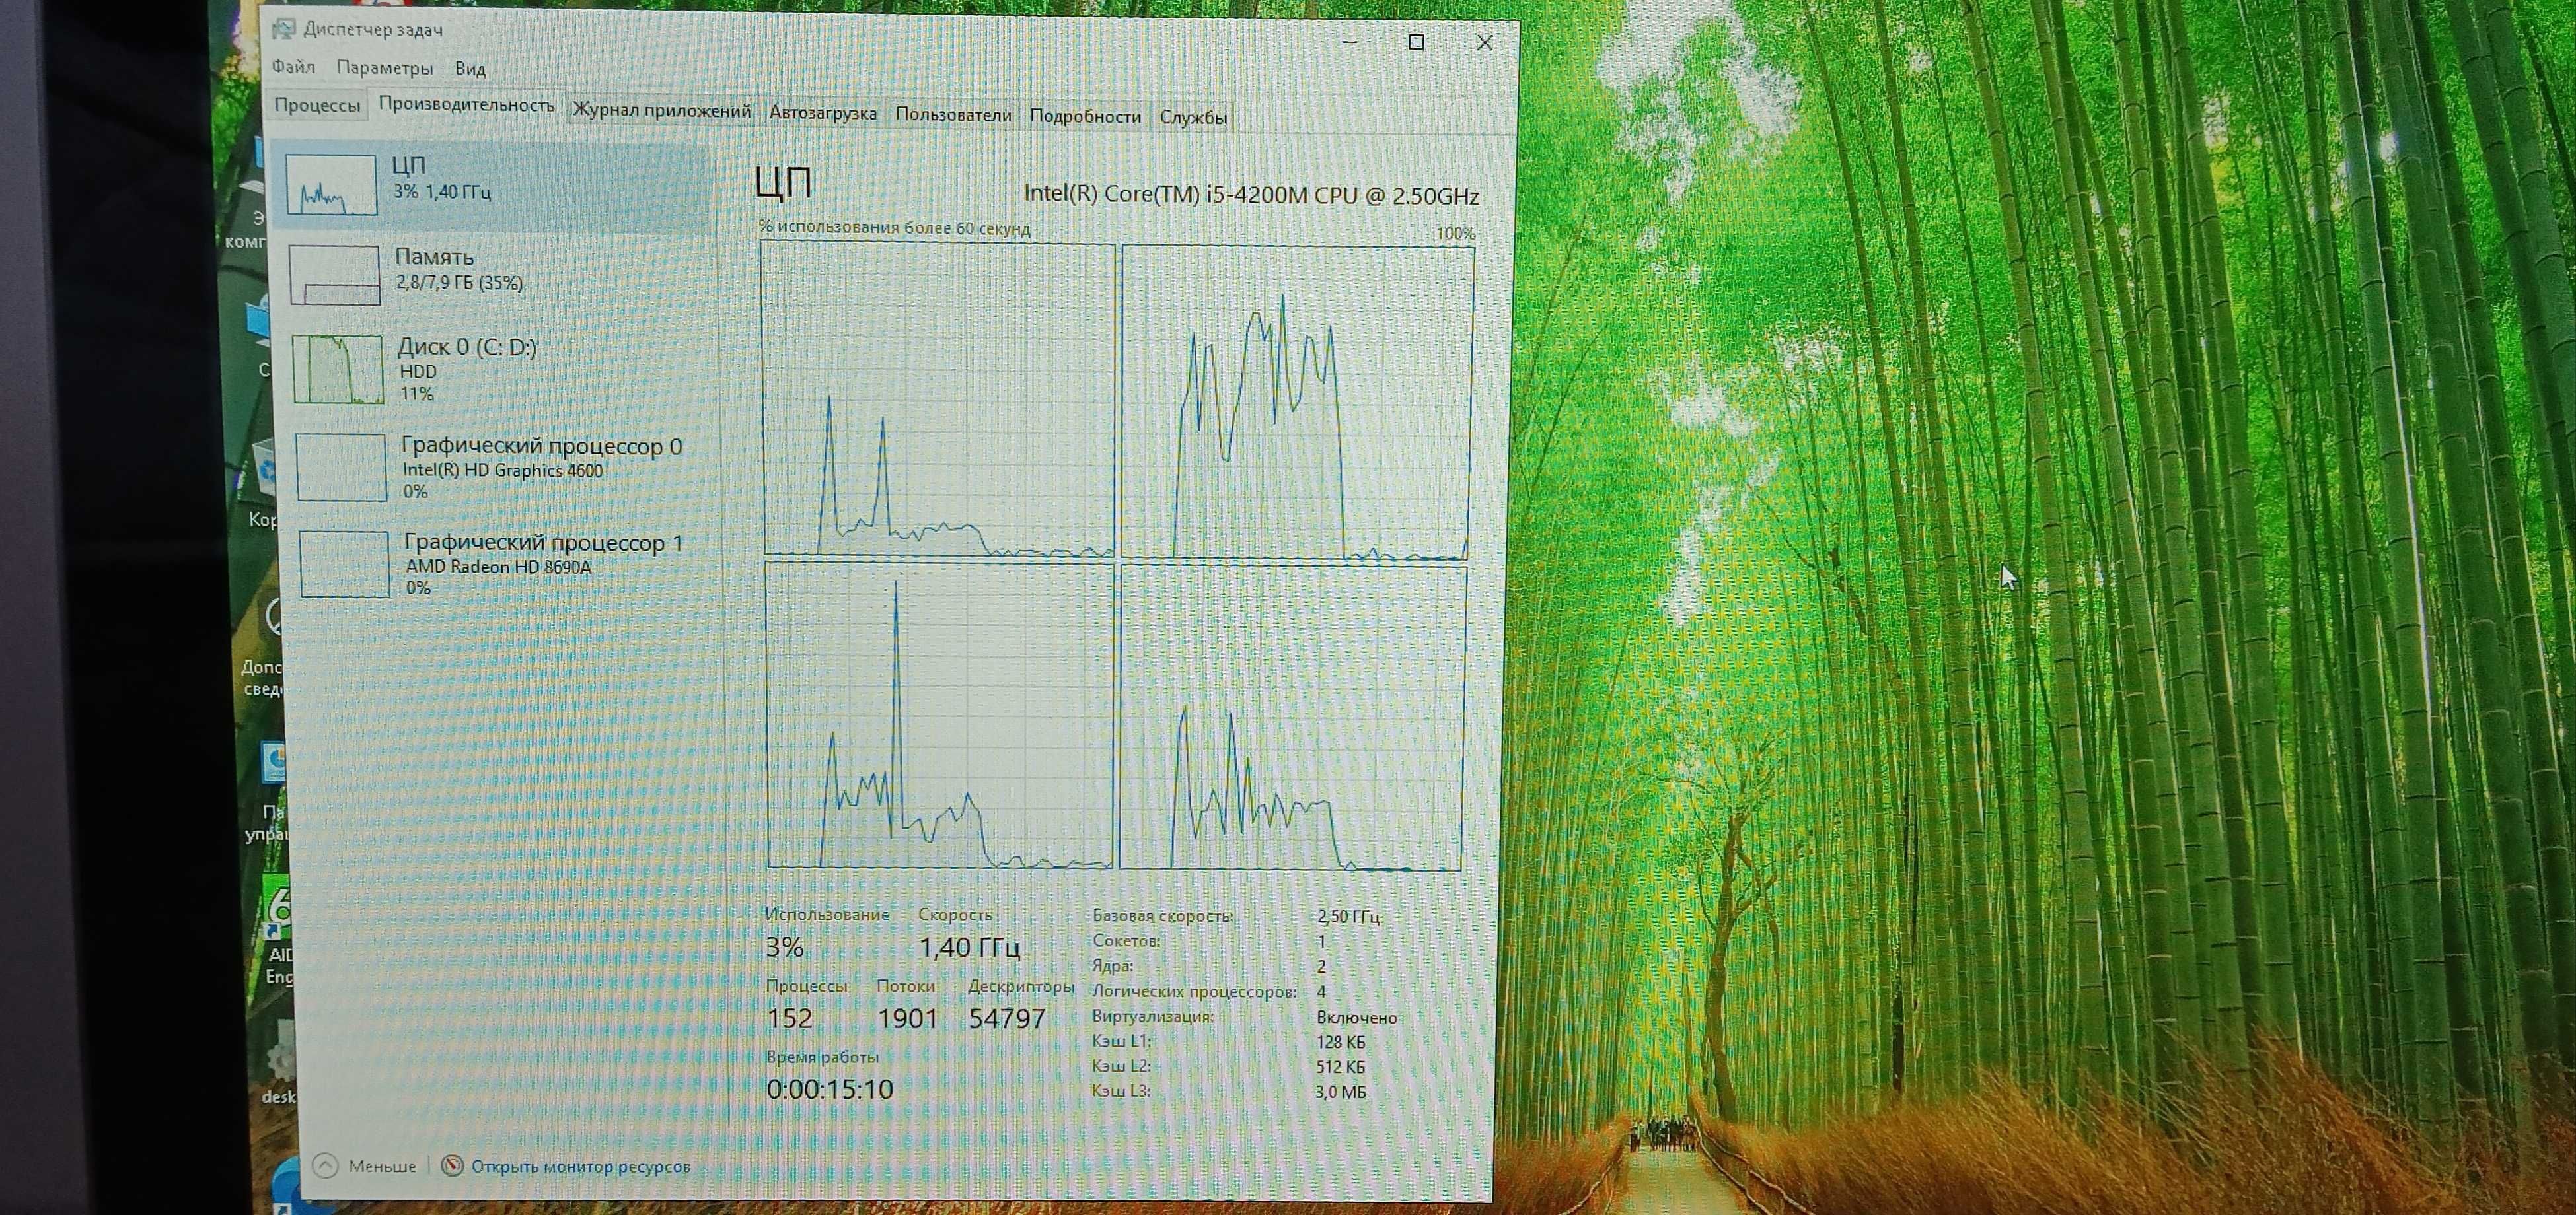Click the ЦП mini graph thumbnail
2576x1215 pixels.
click(x=331, y=185)
